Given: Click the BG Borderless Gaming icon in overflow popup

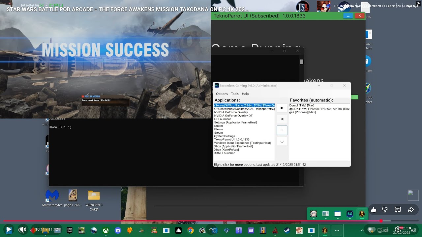Looking at the screenshot, I should tap(350, 214).
